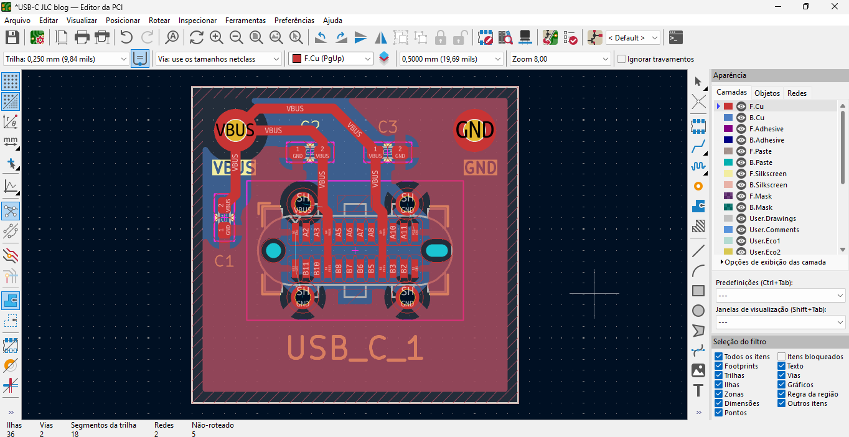Open the Find text tool
The width and height of the screenshot is (849, 437).
(172, 37)
